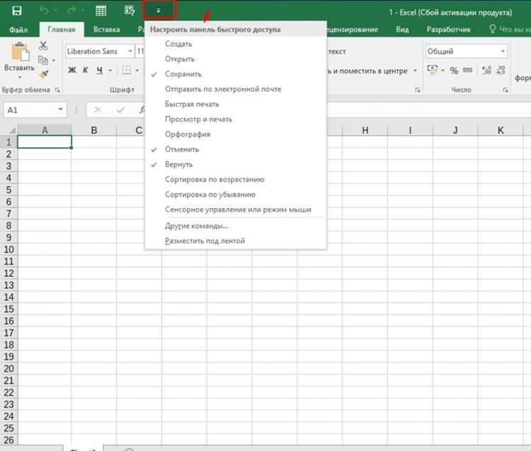Click the Cut scissors icon
The width and height of the screenshot is (531, 451).
click(43, 46)
